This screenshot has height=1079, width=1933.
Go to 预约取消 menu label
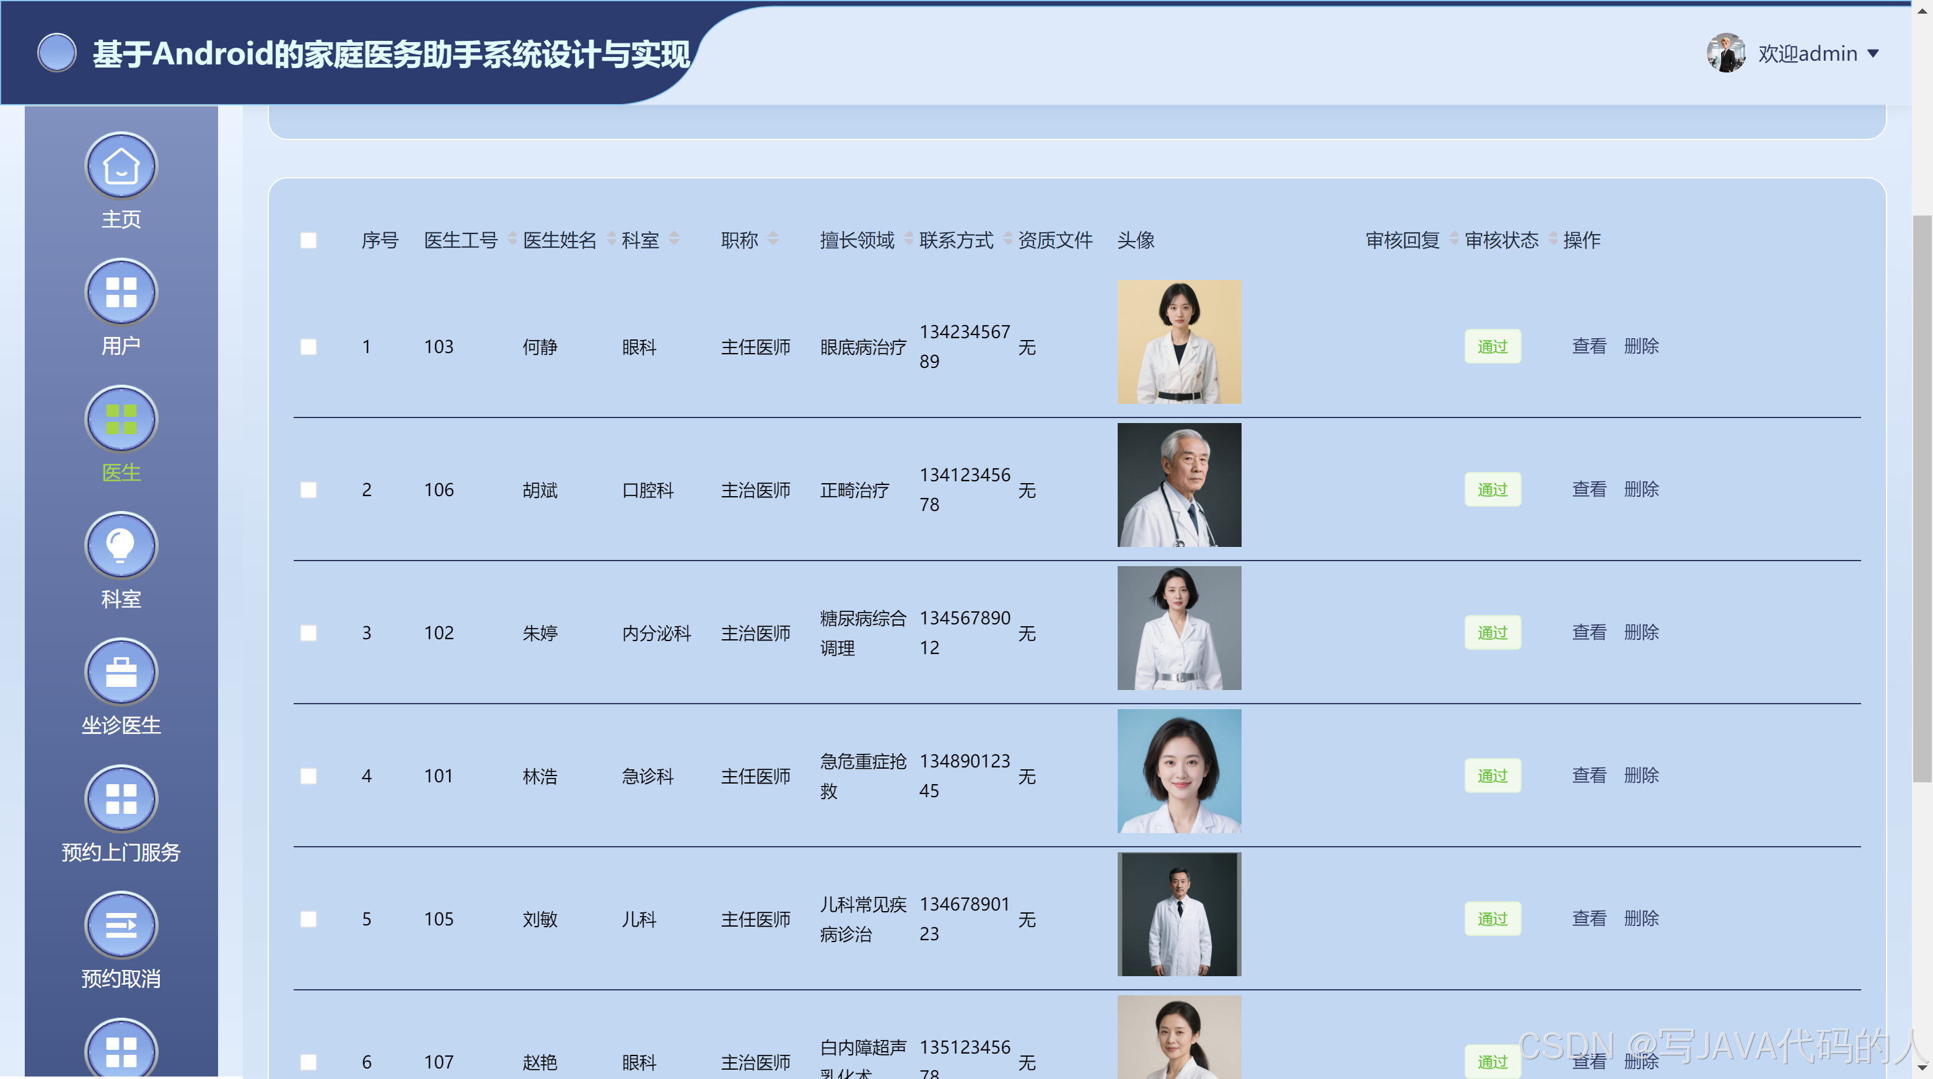click(121, 979)
